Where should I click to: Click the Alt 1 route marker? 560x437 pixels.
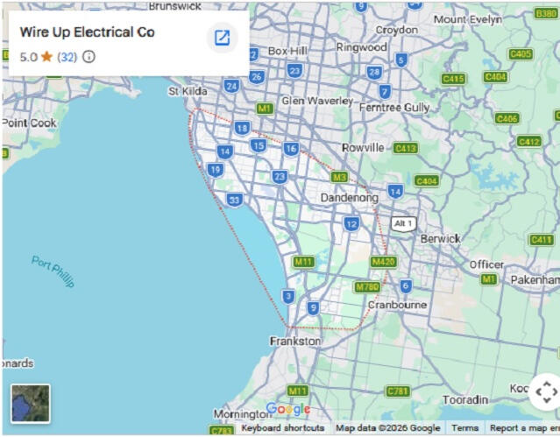click(403, 223)
